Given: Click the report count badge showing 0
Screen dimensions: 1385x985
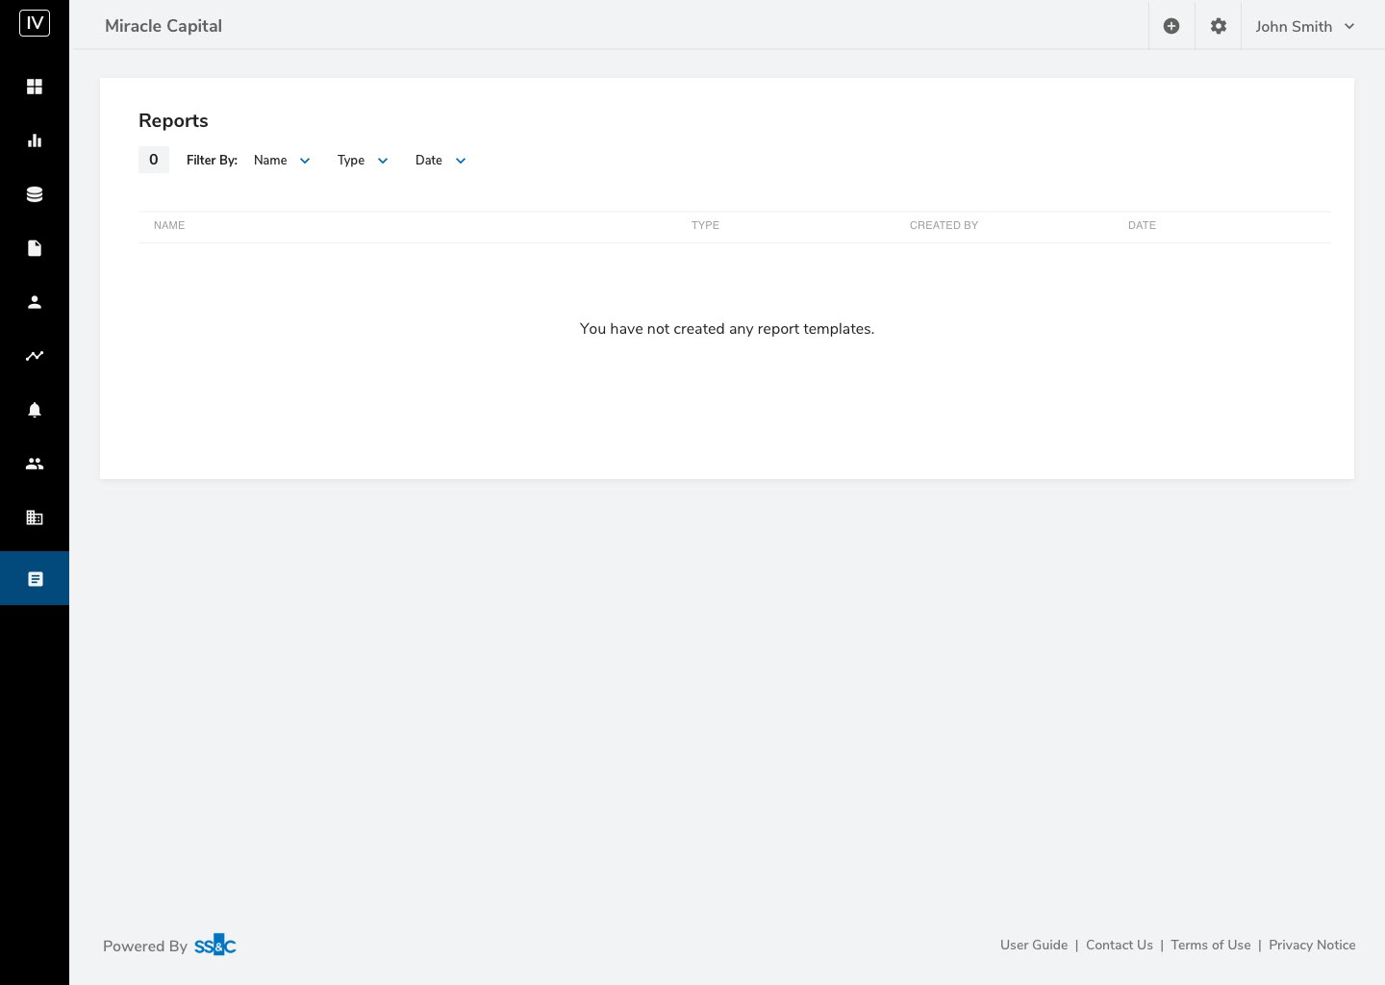Looking at the screenshot, I should 154,160.
